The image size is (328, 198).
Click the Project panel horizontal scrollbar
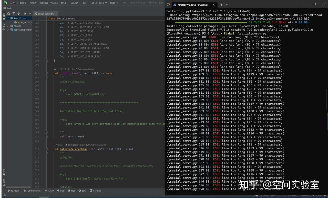coord(18,187)
